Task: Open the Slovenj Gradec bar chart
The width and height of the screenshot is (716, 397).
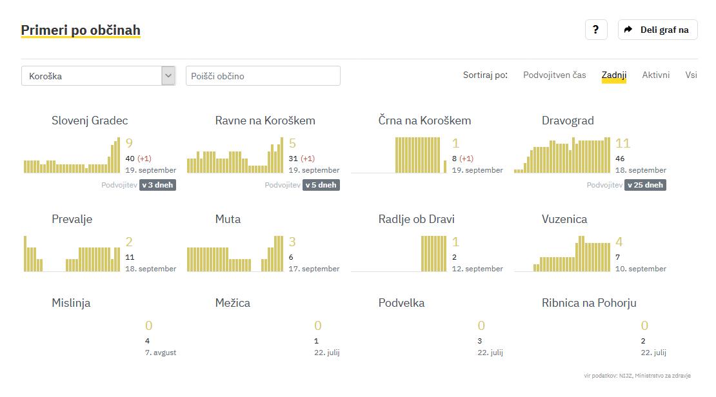Action: (x=72, y=155)
